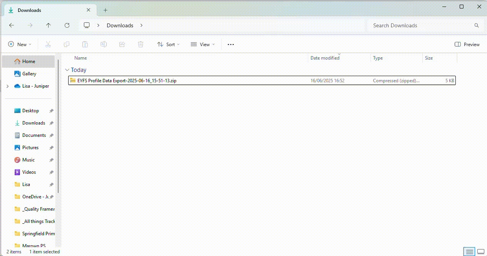Click the Delete trash icon
This screenshot has width=487, height=256.
pyautogui.click(x=141, y=45)
